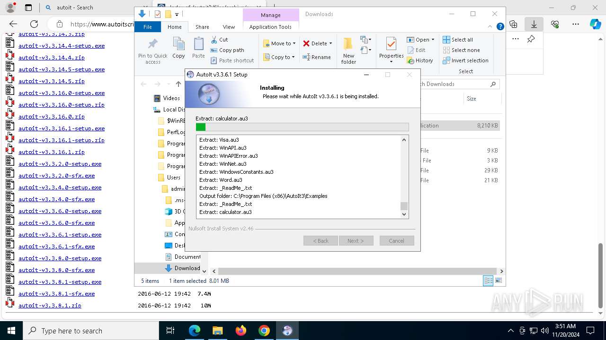Click Explorer horizontal scrollbar
This screenshot has height=340, width=606.
tap(357, 271)
